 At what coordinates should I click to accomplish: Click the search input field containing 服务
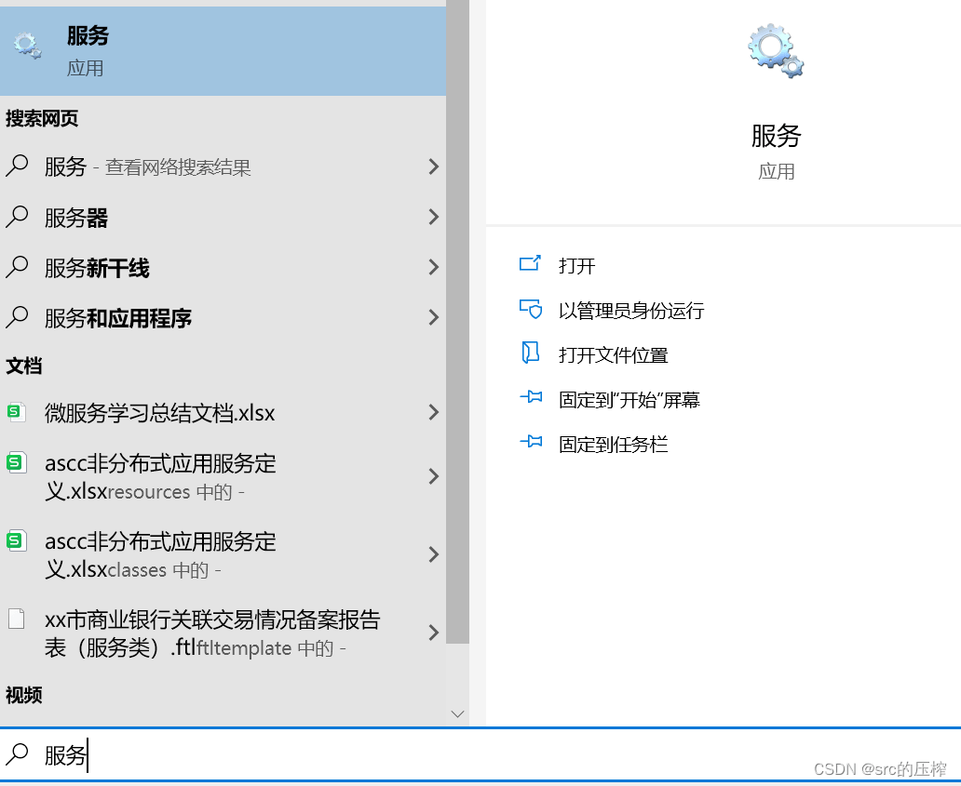tap(480, 754)
